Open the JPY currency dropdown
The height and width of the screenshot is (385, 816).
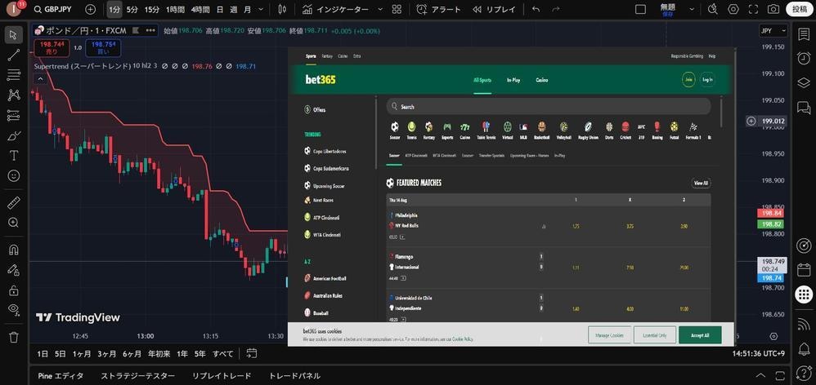click(x=773, y=31)
